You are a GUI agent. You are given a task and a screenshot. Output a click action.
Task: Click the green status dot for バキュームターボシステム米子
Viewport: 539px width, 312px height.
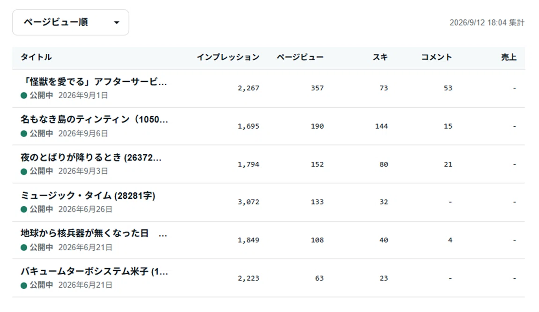click(x=24, y=285)
